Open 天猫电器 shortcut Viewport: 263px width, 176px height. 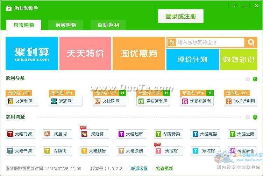click(206, 134)
